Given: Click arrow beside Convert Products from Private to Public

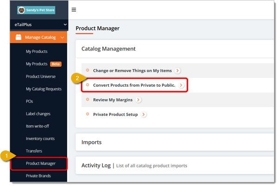Looking at the screenshot, I should (x=181, y=85).
